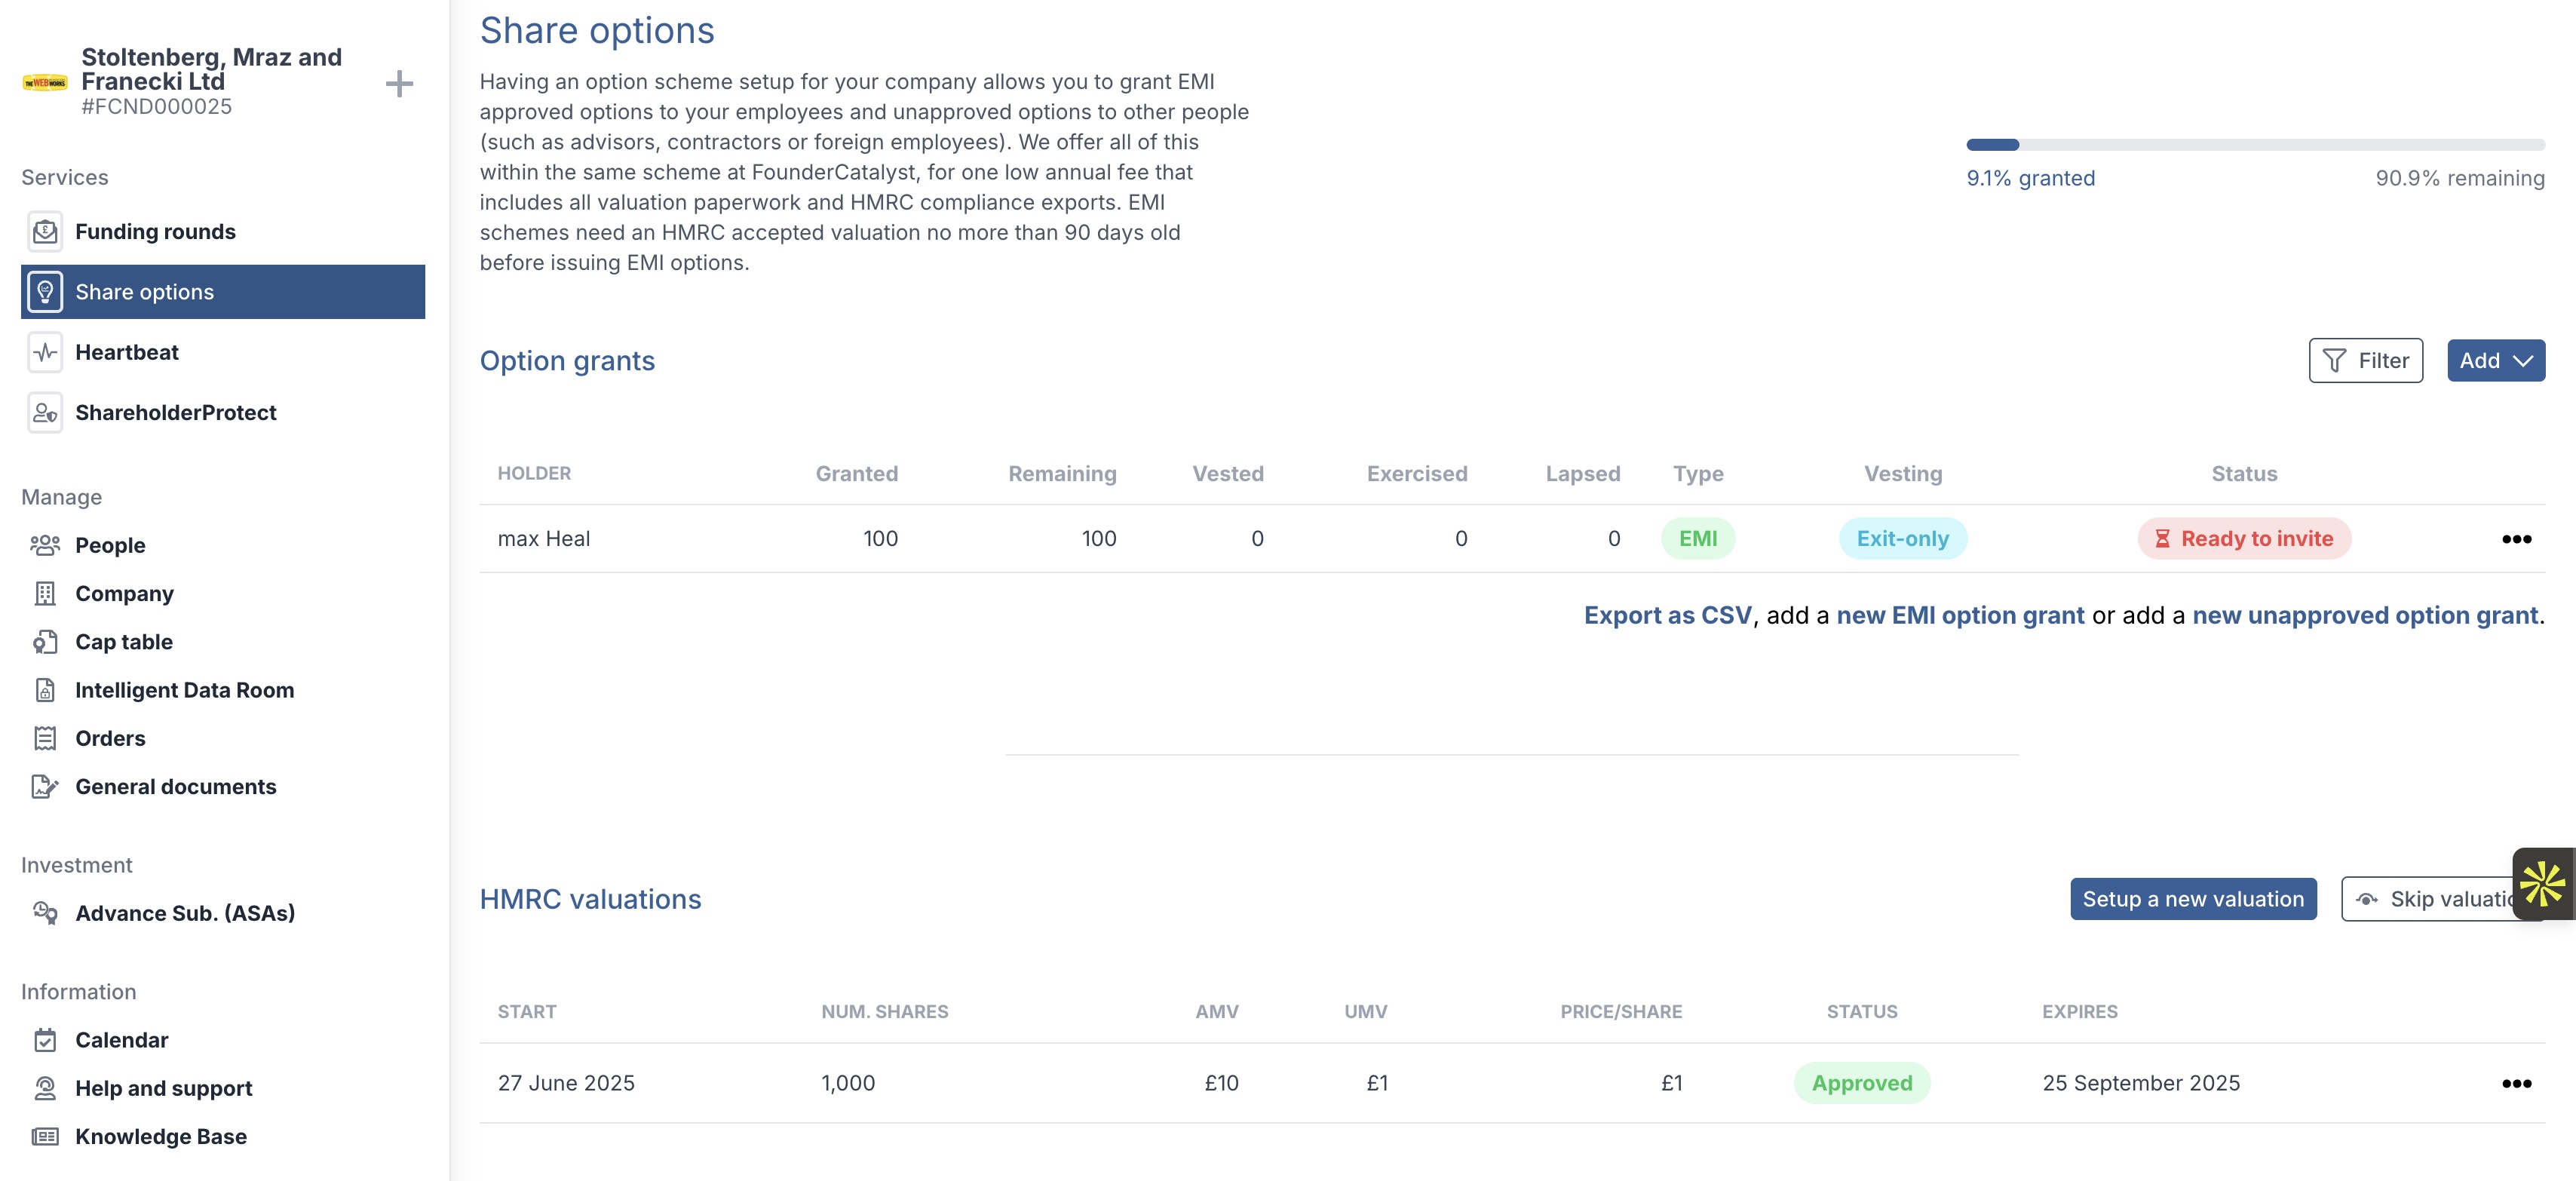Expand the Add dropdown for option grants
Screen dimensions: 2576x1181
point(2495,360)
